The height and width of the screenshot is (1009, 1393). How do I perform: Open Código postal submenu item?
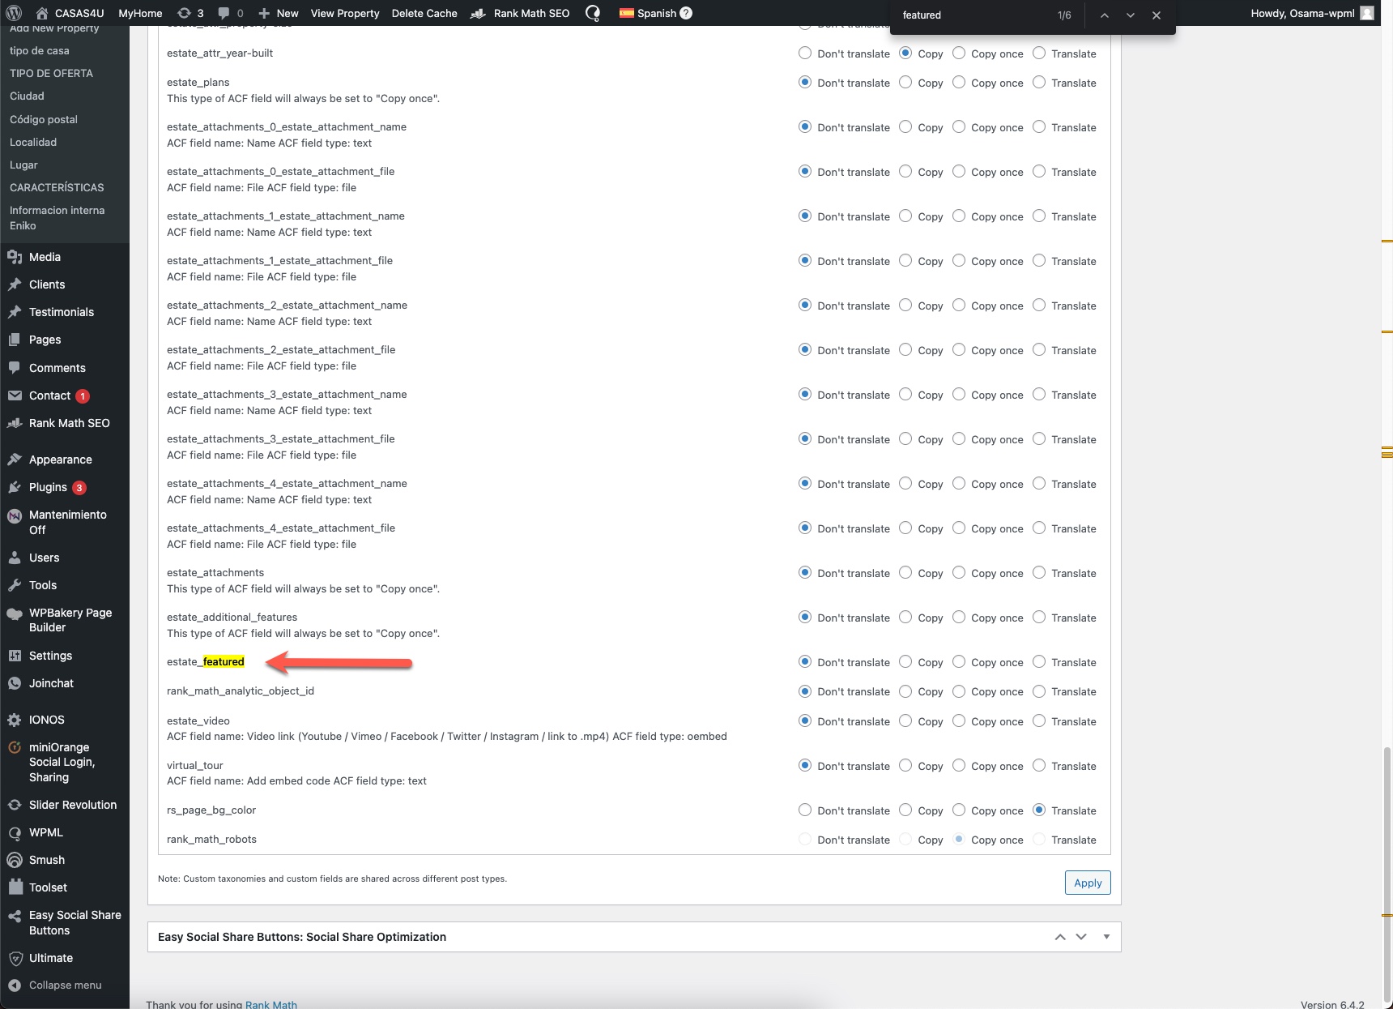(44, 119)
